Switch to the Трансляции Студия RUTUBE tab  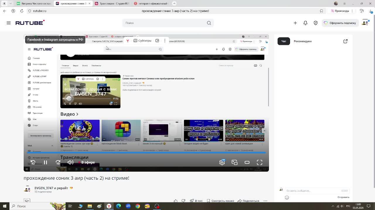pos(112,3)
